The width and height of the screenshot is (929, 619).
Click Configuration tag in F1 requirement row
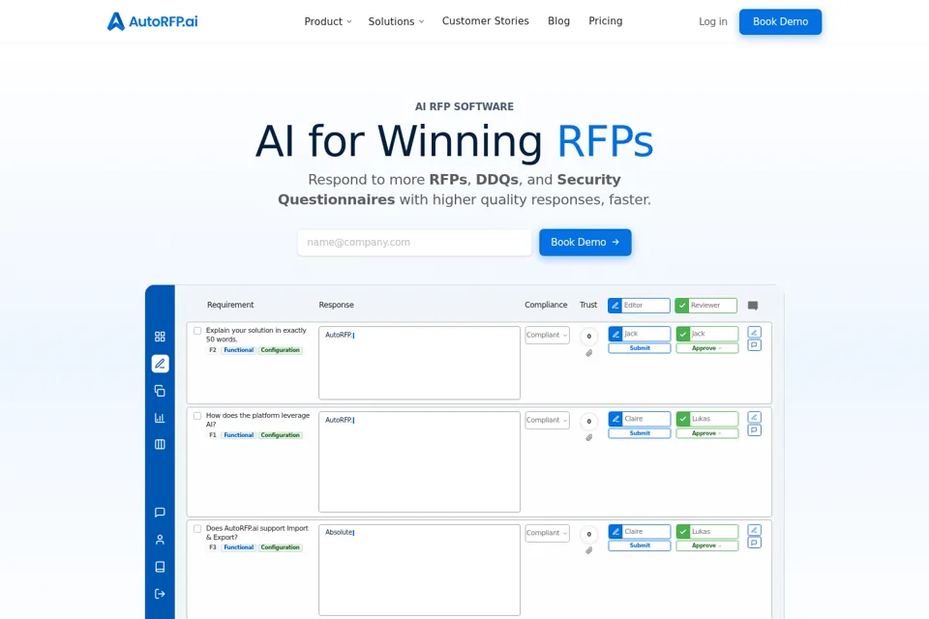pyautogui.click(x=281, y=435)
